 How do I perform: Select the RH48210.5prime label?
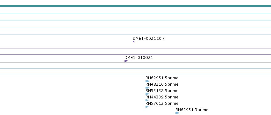(162, 84)
